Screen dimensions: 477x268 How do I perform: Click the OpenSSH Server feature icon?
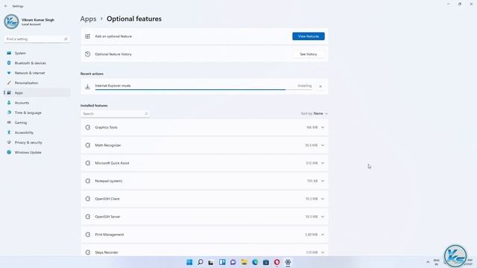coord(88,217)
